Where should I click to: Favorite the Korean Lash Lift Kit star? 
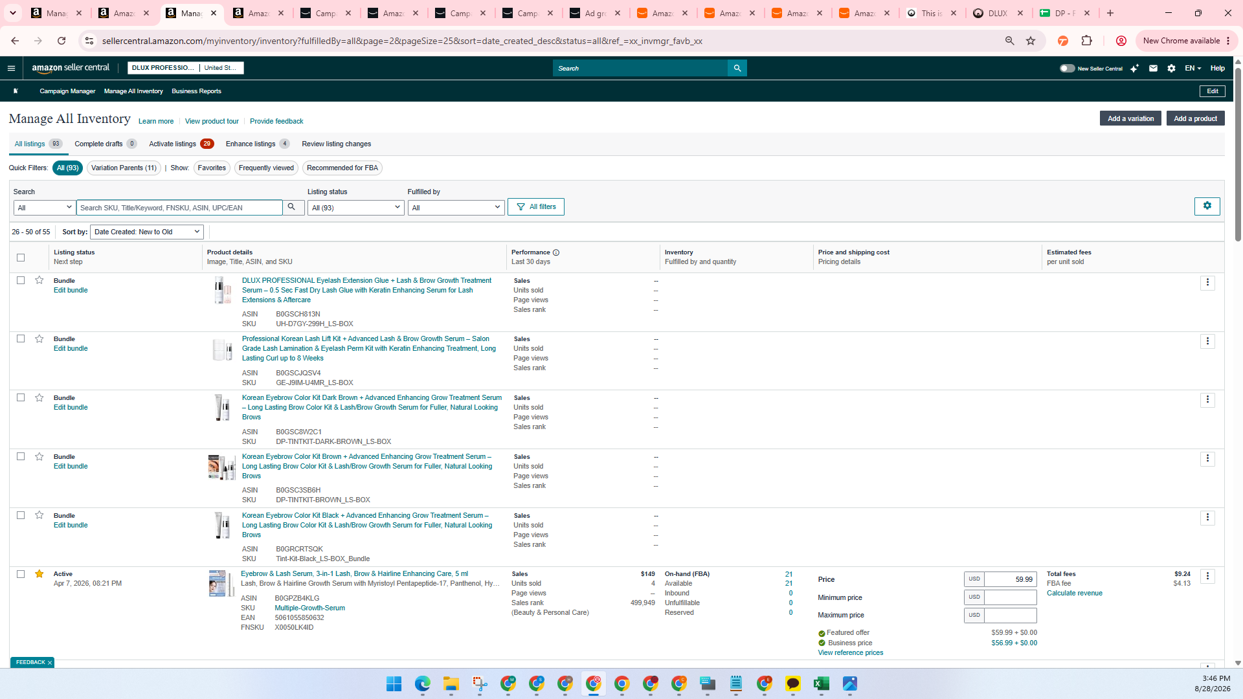[39, 338]
